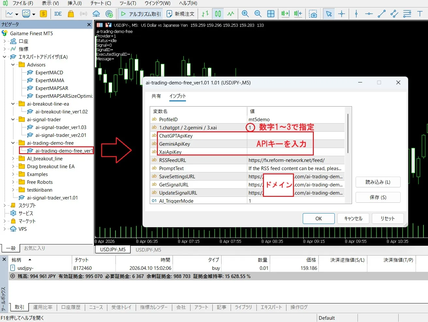This screenshot has height=322, width=428.
Task: Open the Market shopping bag icon
Action: pos(71,14)
